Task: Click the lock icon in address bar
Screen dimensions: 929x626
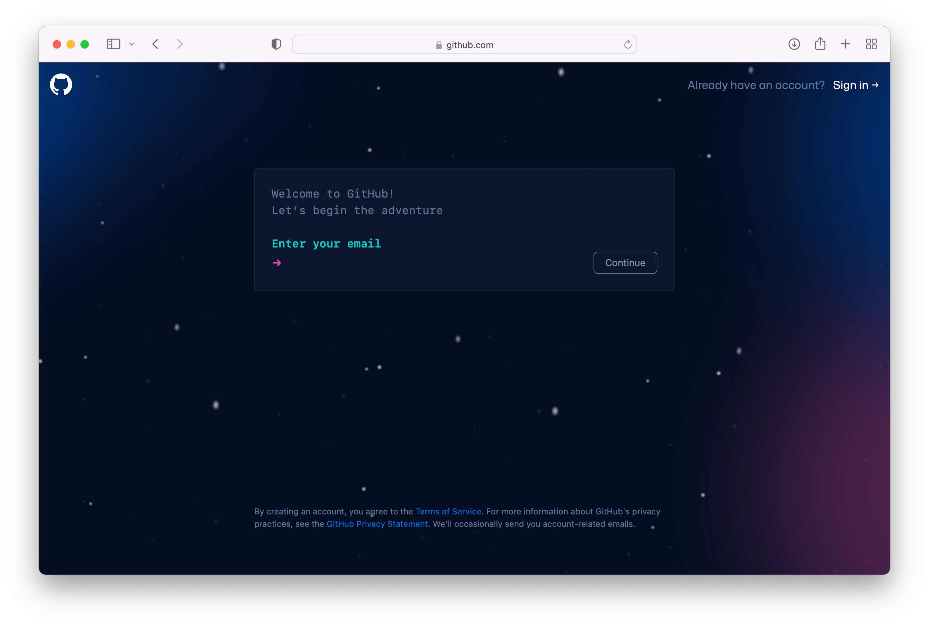Action: click(439, 45)
